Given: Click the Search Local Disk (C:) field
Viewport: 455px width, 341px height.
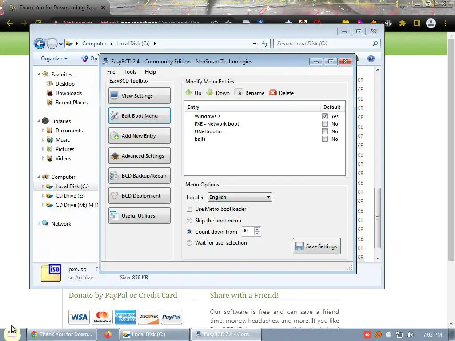Looking at the screenshot, I should (x=327, y=44).
